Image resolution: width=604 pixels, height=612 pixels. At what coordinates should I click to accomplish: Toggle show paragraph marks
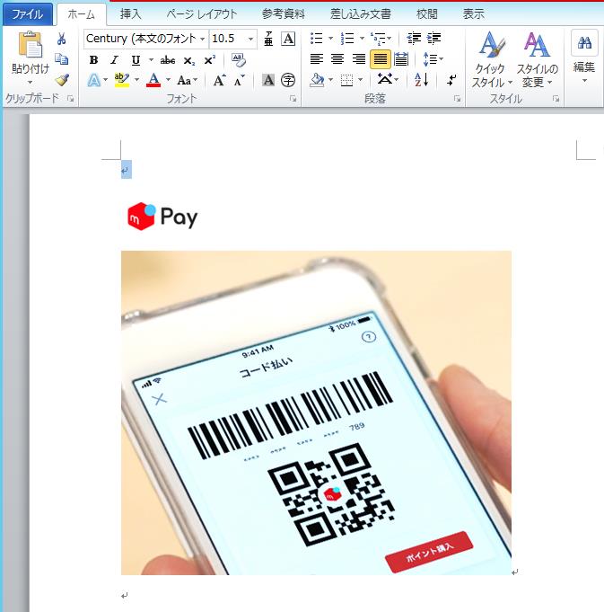pos(451,80)
